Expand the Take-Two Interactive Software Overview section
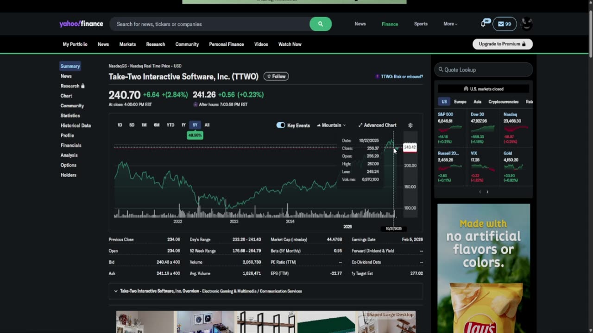The width and height of the screenshot is (593, 333). click(266, 291)
